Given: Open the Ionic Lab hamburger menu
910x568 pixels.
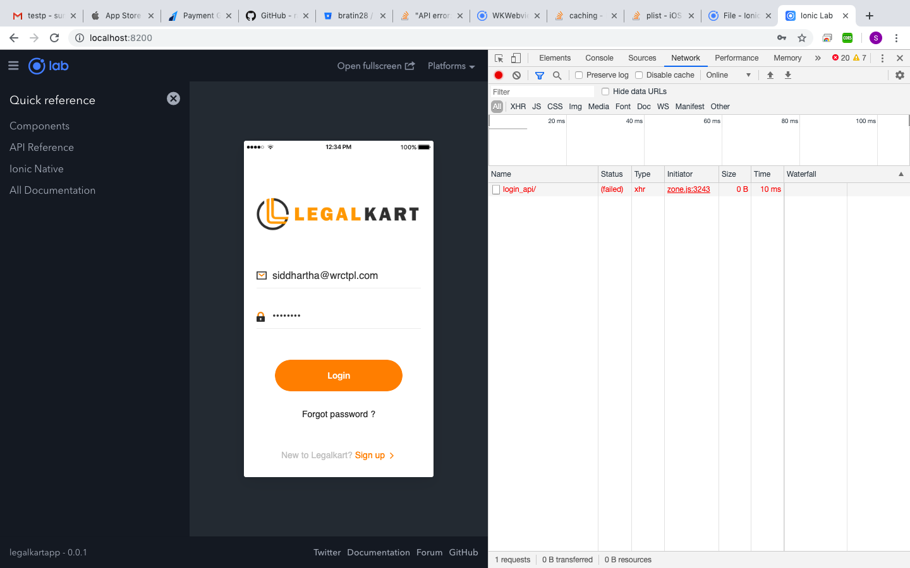Looking at the screenshot, I should tap(13, 66).
